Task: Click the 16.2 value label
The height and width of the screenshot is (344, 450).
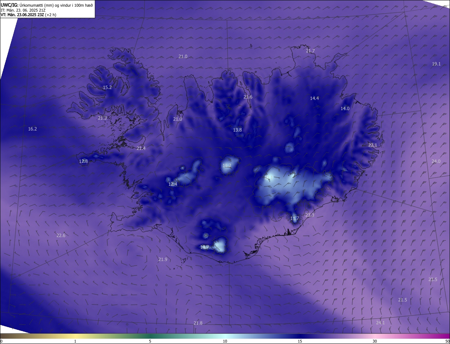Action: click(x=32, y=129)
